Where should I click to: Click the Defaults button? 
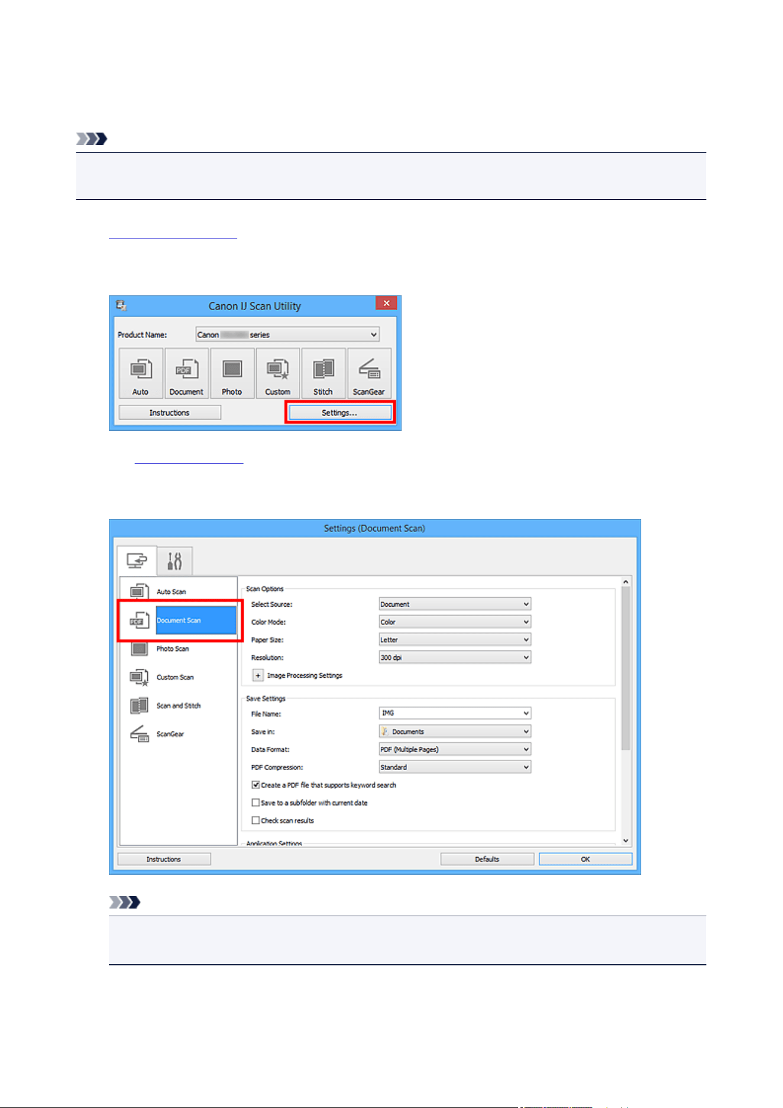487,859
